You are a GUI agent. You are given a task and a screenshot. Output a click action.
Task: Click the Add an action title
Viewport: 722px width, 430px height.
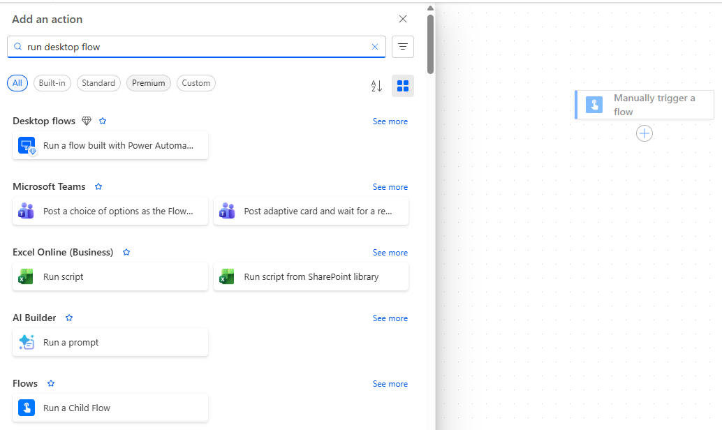47,20
